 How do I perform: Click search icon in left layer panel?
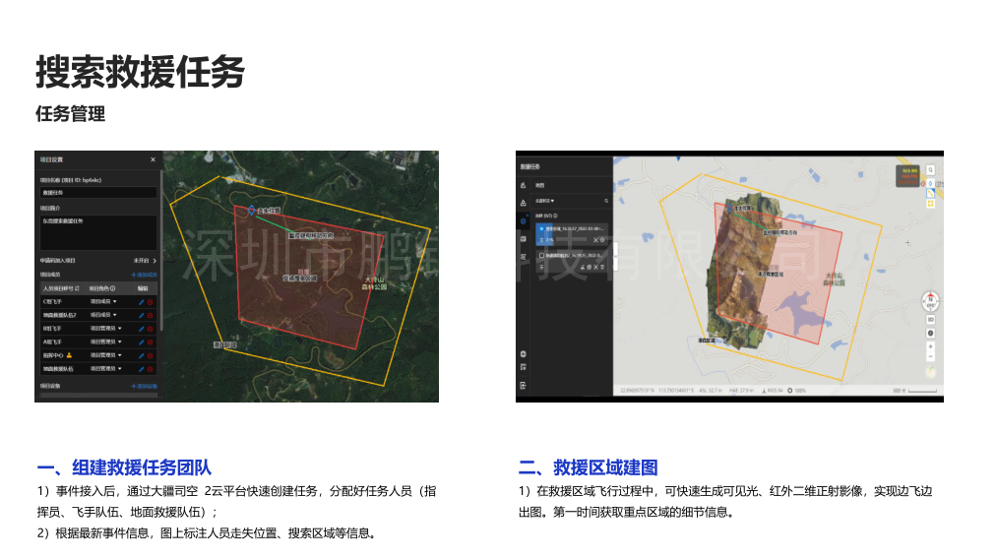click(x=605, y=201)
